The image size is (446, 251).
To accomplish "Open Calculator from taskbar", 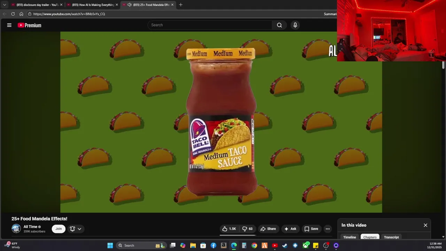I will point(244,245).
